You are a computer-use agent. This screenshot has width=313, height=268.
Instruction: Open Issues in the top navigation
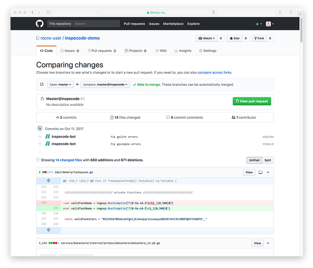(154, 24)
